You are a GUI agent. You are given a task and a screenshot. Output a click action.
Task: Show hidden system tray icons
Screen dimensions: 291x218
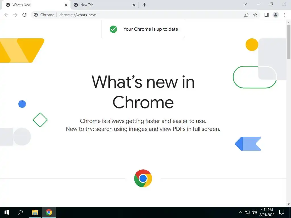click(x=240, y=212)
